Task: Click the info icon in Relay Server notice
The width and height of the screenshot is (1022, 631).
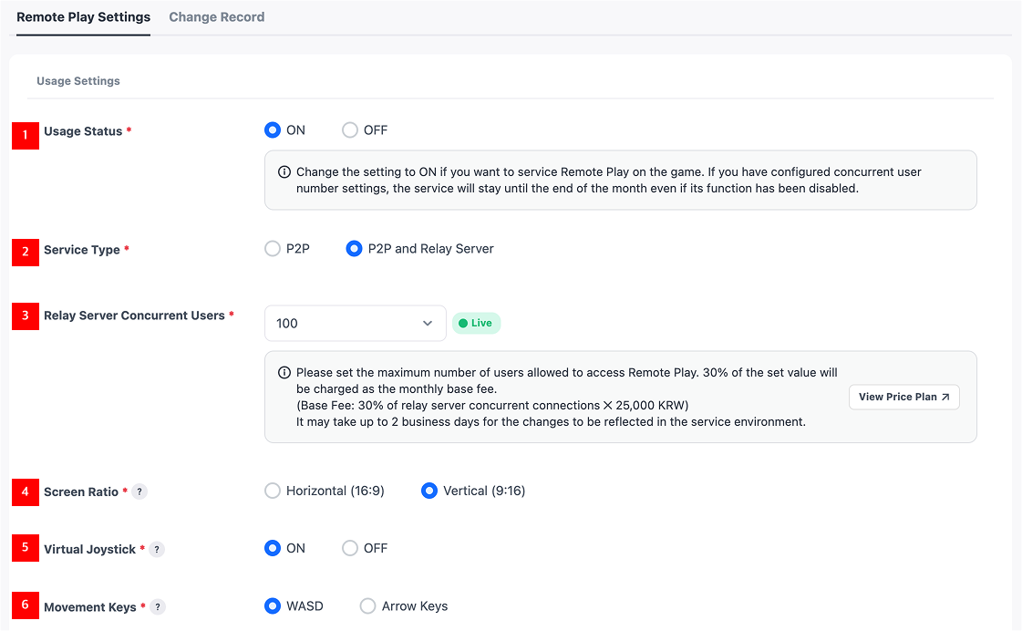Action: 284,373
